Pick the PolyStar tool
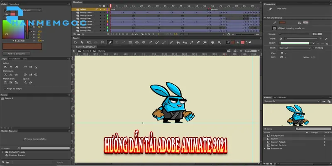 coord(144,42)
